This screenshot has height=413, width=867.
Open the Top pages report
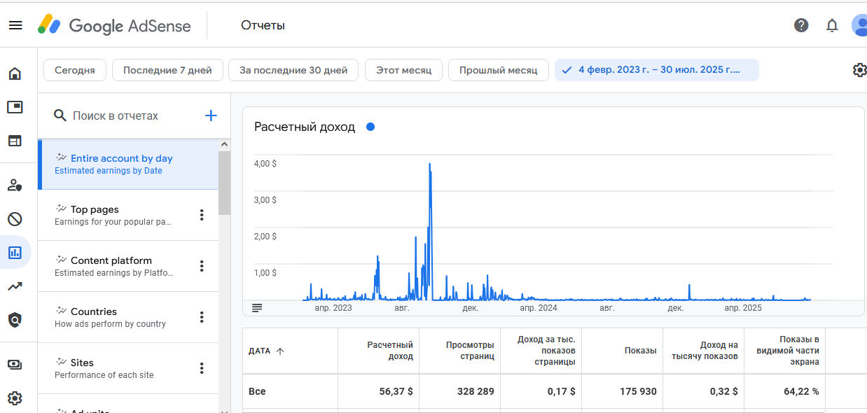(x=128, y=215)
